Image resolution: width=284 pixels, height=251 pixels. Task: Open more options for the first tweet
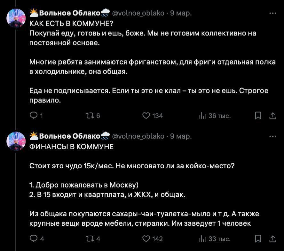[x=273, y=13]
